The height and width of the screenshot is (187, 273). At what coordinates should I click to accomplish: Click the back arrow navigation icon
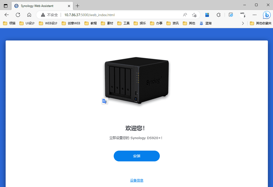pos(7,15)
